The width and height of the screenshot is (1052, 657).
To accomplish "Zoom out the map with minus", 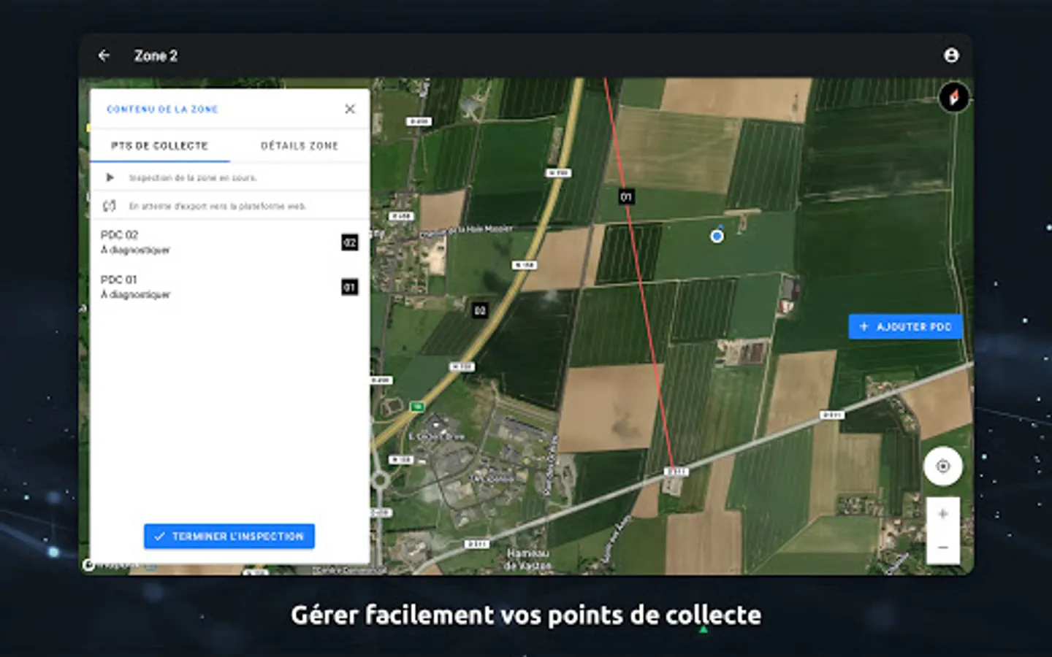I will pos(943,547).
